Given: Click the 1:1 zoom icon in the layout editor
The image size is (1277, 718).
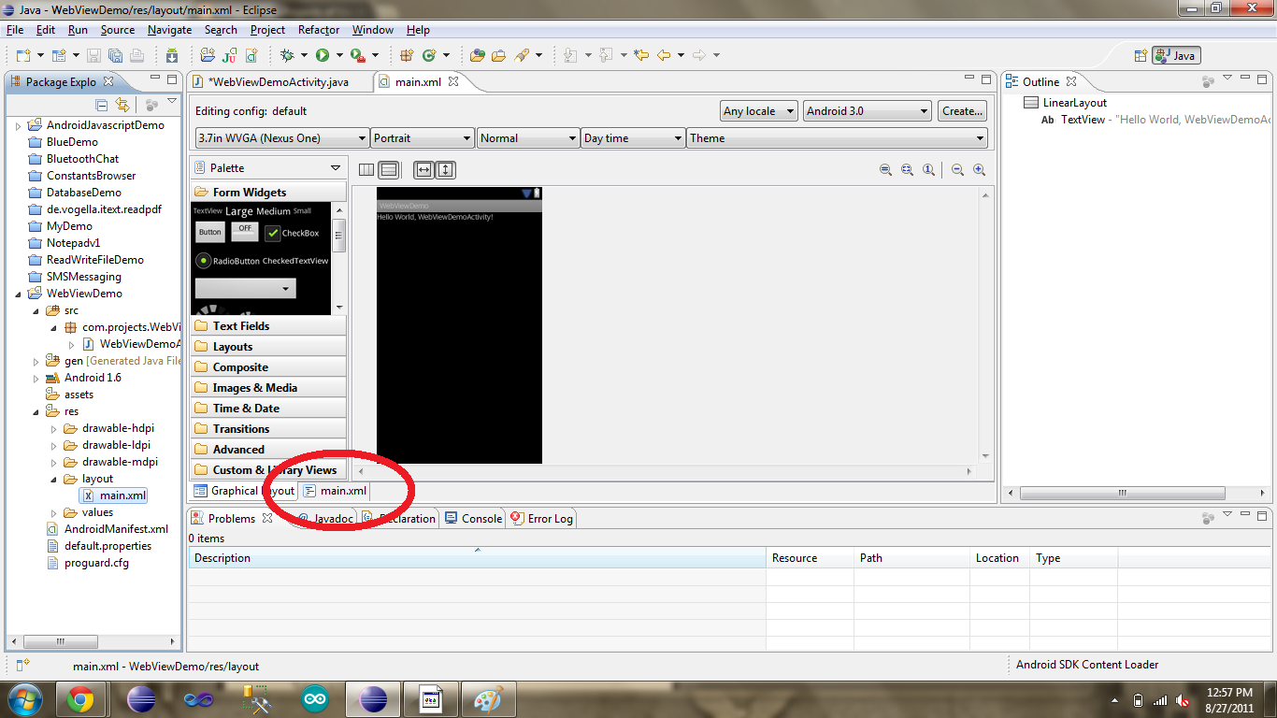Looking at the screenshot, I should coord(927,170).
